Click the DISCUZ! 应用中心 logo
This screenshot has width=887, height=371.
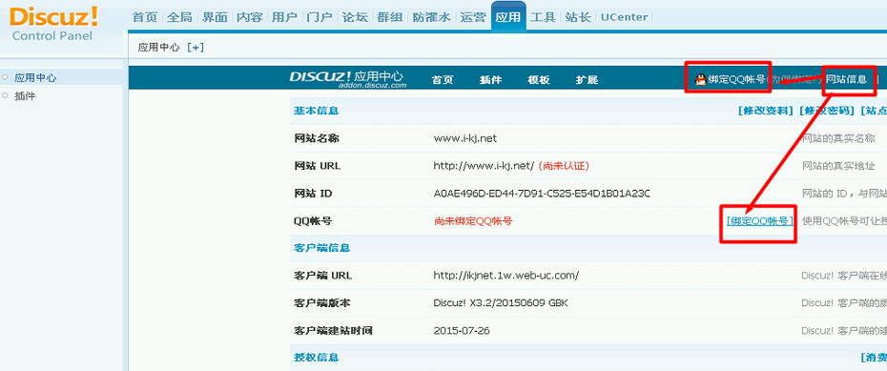347,79
